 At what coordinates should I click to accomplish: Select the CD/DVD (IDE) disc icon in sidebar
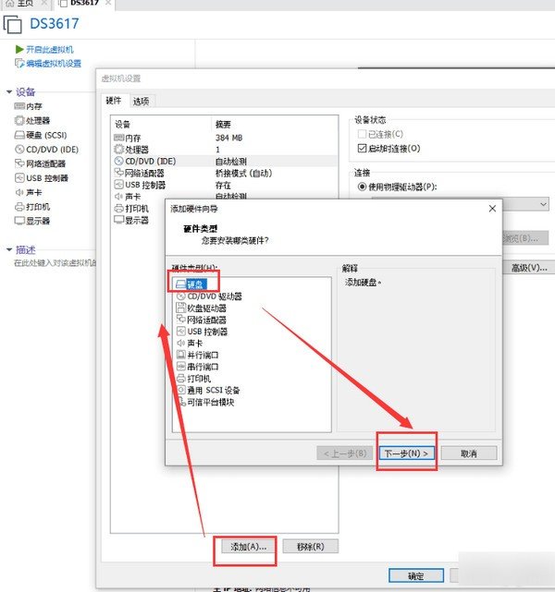pyautogui.click(x=19, y=149)
